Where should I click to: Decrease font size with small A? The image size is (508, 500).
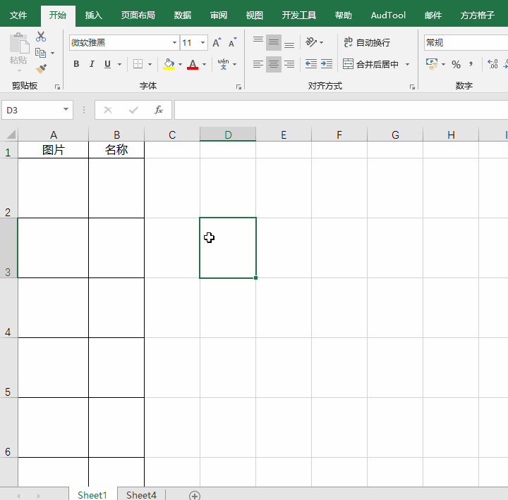(232, 42)
